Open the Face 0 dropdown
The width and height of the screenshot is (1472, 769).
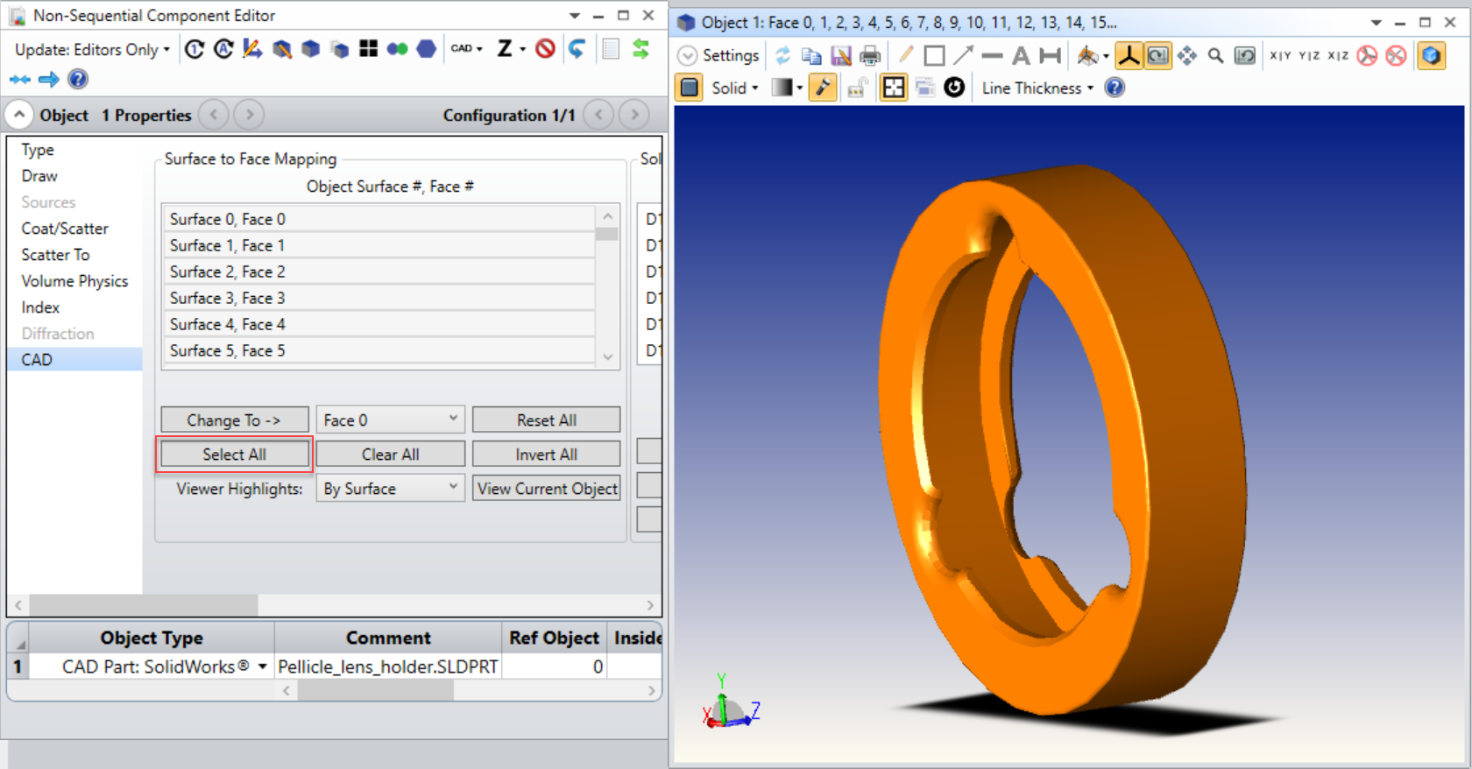pos(390,420)
